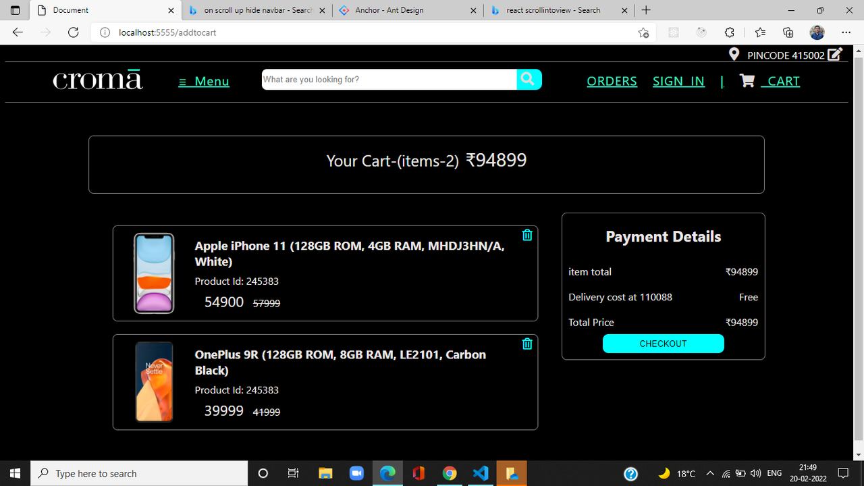Open a new browser tab
The image size is (864, 486).
tap(646, 10)
